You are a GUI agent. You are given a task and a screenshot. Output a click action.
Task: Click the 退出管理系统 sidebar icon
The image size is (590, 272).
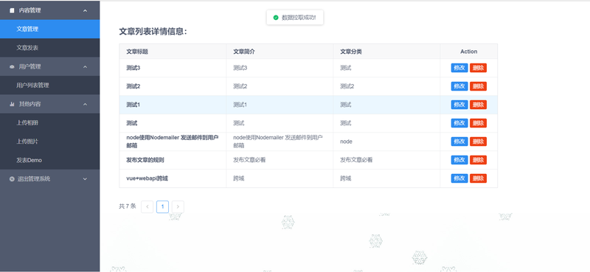coord(12,179)
